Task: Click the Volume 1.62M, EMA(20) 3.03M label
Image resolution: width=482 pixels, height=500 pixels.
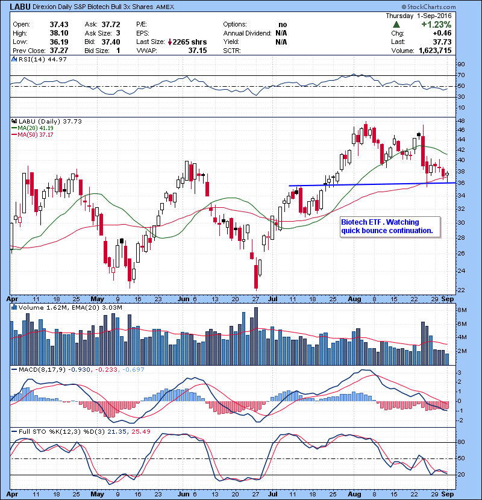Action: click(70, 307)
